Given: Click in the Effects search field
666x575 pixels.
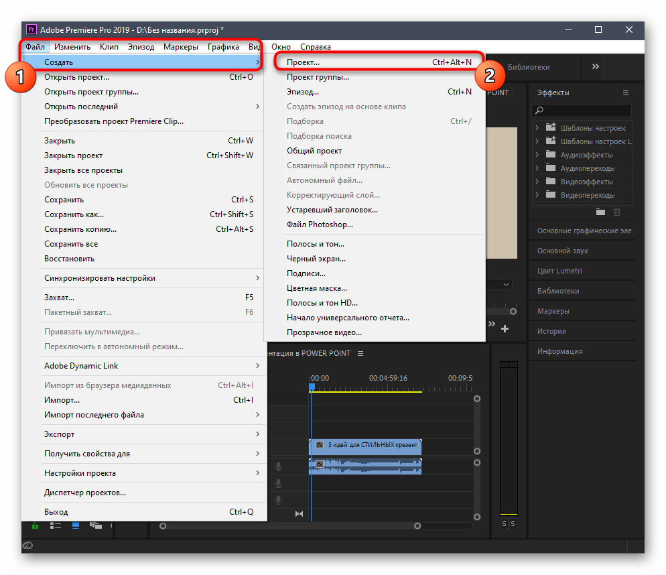Looking at the screenshot, I should (x=582, y=111).
